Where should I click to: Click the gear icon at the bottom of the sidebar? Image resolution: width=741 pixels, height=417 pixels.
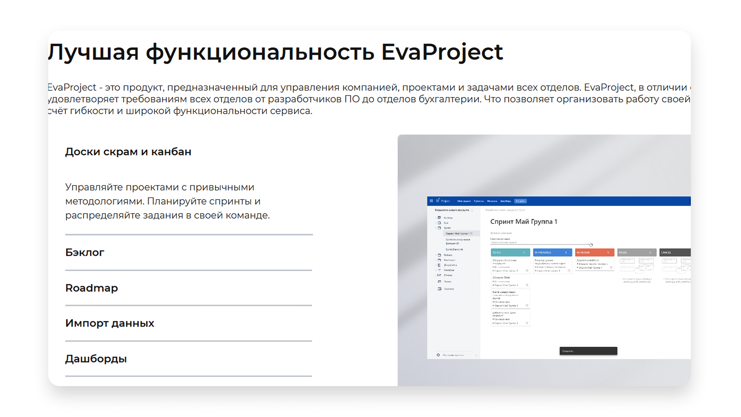(x=438, y=354)
